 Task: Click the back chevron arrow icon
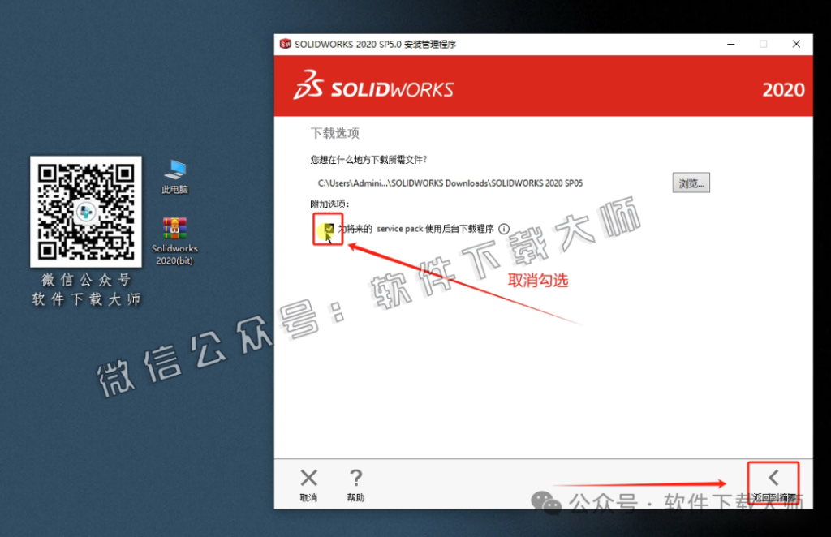(x=773, y=477)
